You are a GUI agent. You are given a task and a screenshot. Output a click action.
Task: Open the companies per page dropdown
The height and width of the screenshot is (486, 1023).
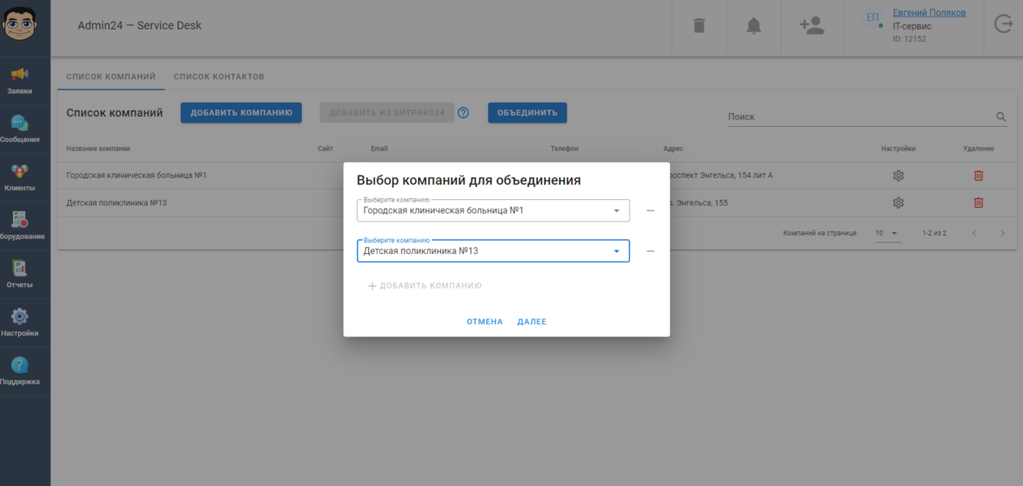tap(886, 234)
